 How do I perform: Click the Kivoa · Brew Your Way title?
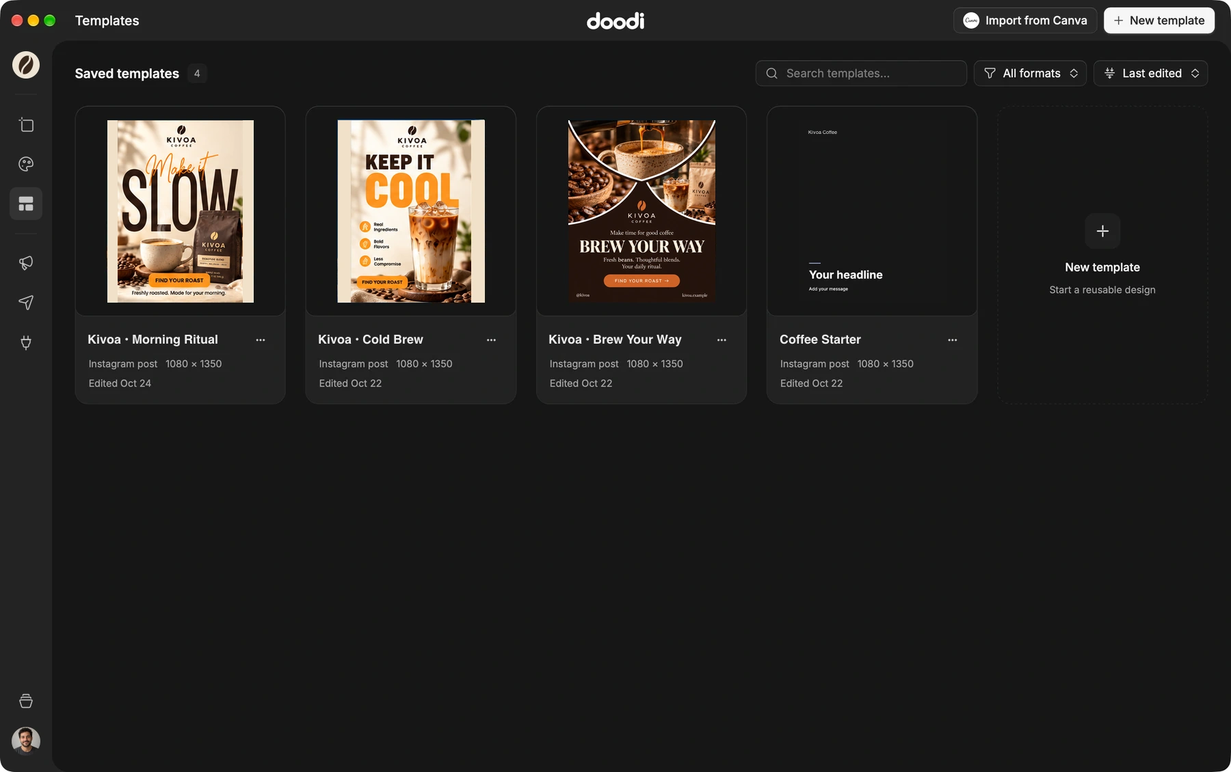615,340
